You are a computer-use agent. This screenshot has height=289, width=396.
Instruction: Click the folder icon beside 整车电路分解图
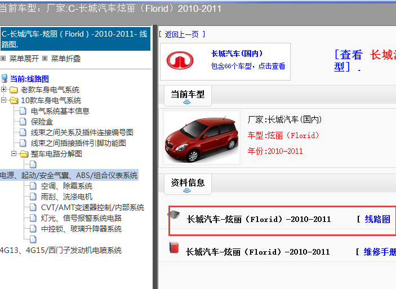[24, 154]
